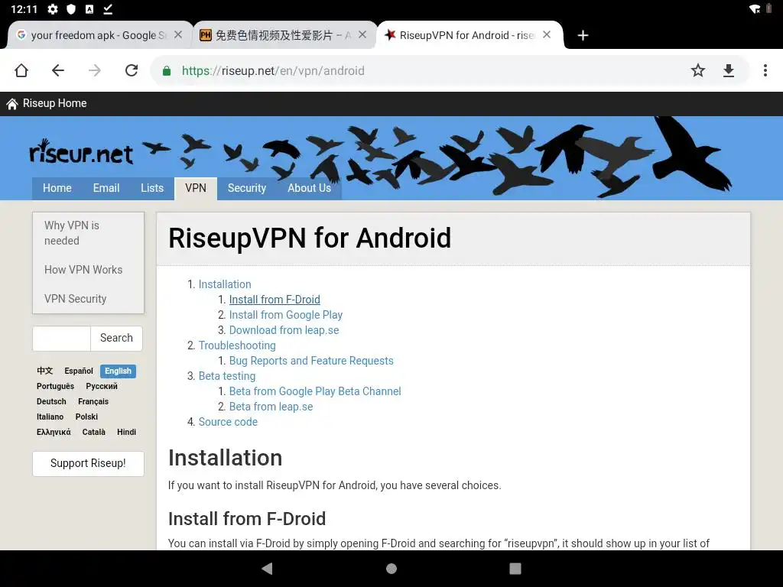Focus the sidebar search field

pyautogui.click(x=61, y=339)
